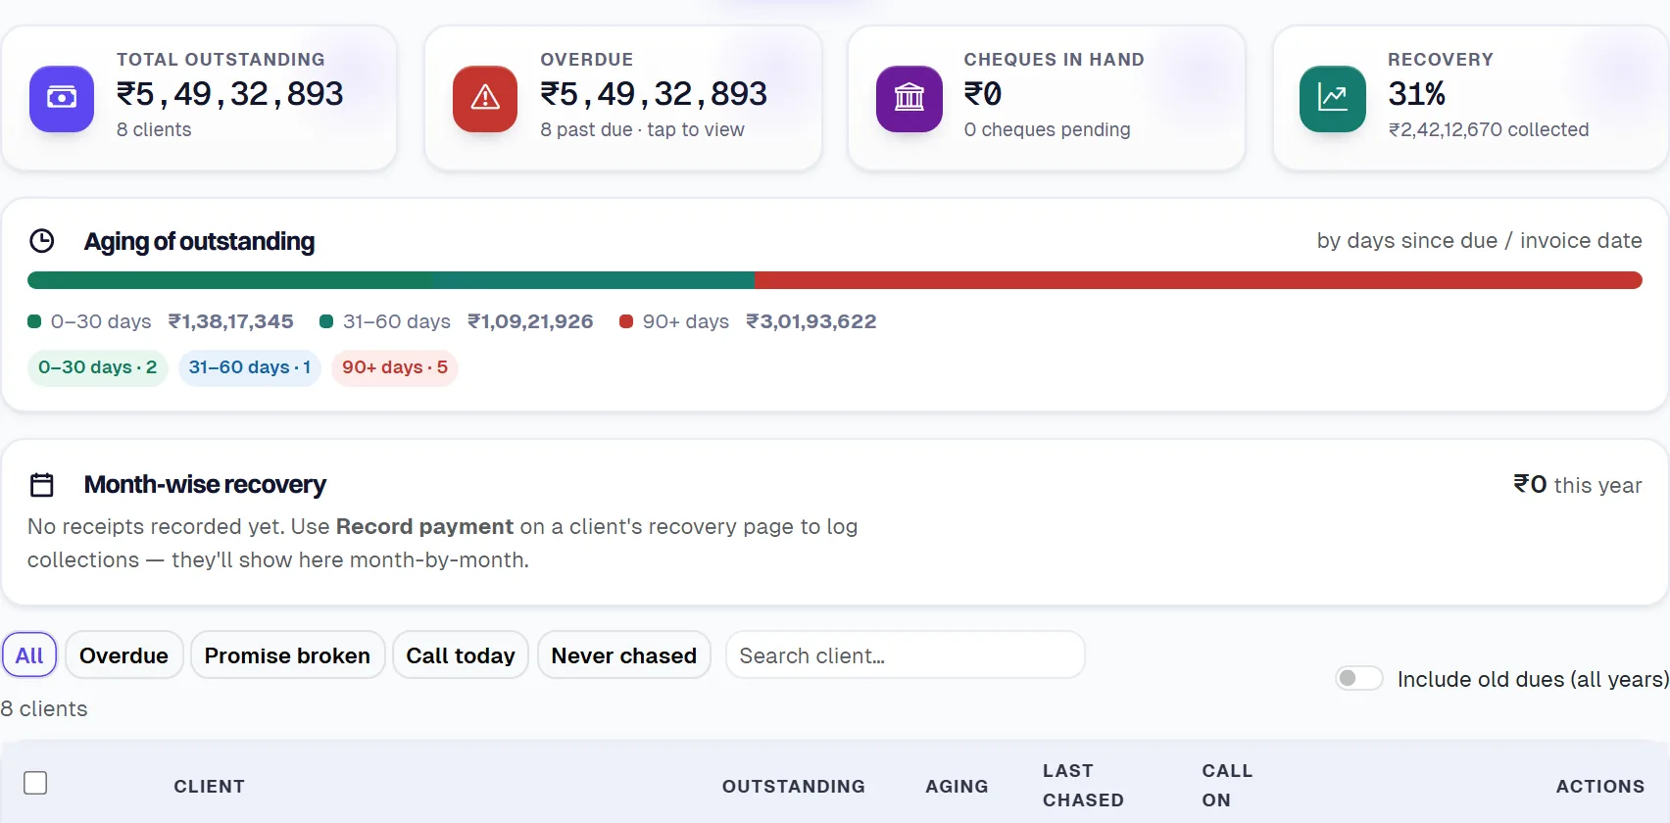
Task: Click the Cheques in Hand bank icon
Action: (909, 98)
